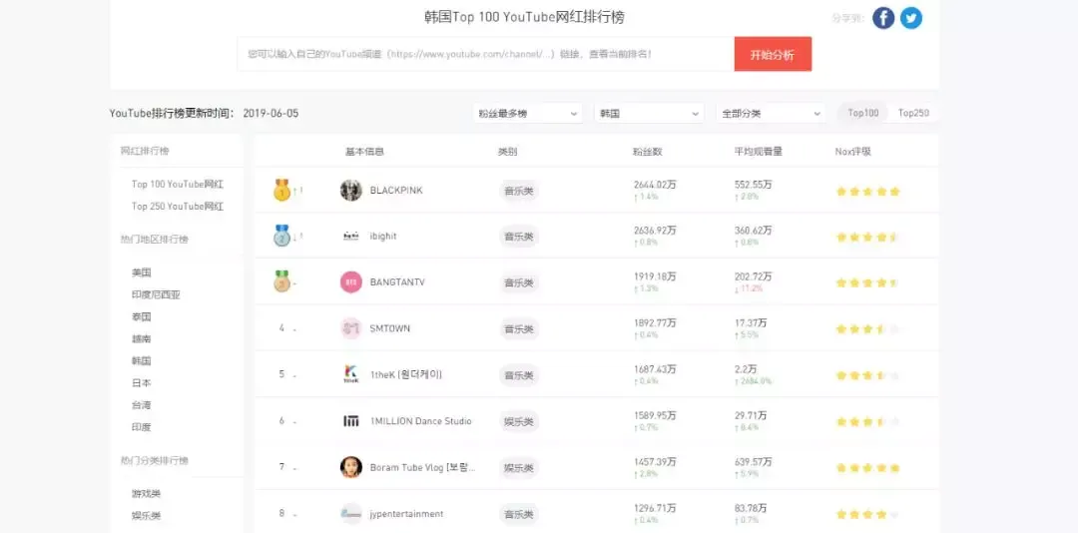Viewport: 1078px width, 533px height.
Task: Open the Boram Tube Vlog channel name
Action: pos(423,467)
